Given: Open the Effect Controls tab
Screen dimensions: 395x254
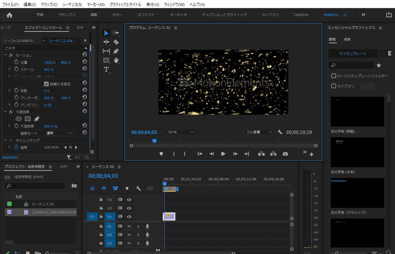Looking at the screenshot, I should pos(43,28).
